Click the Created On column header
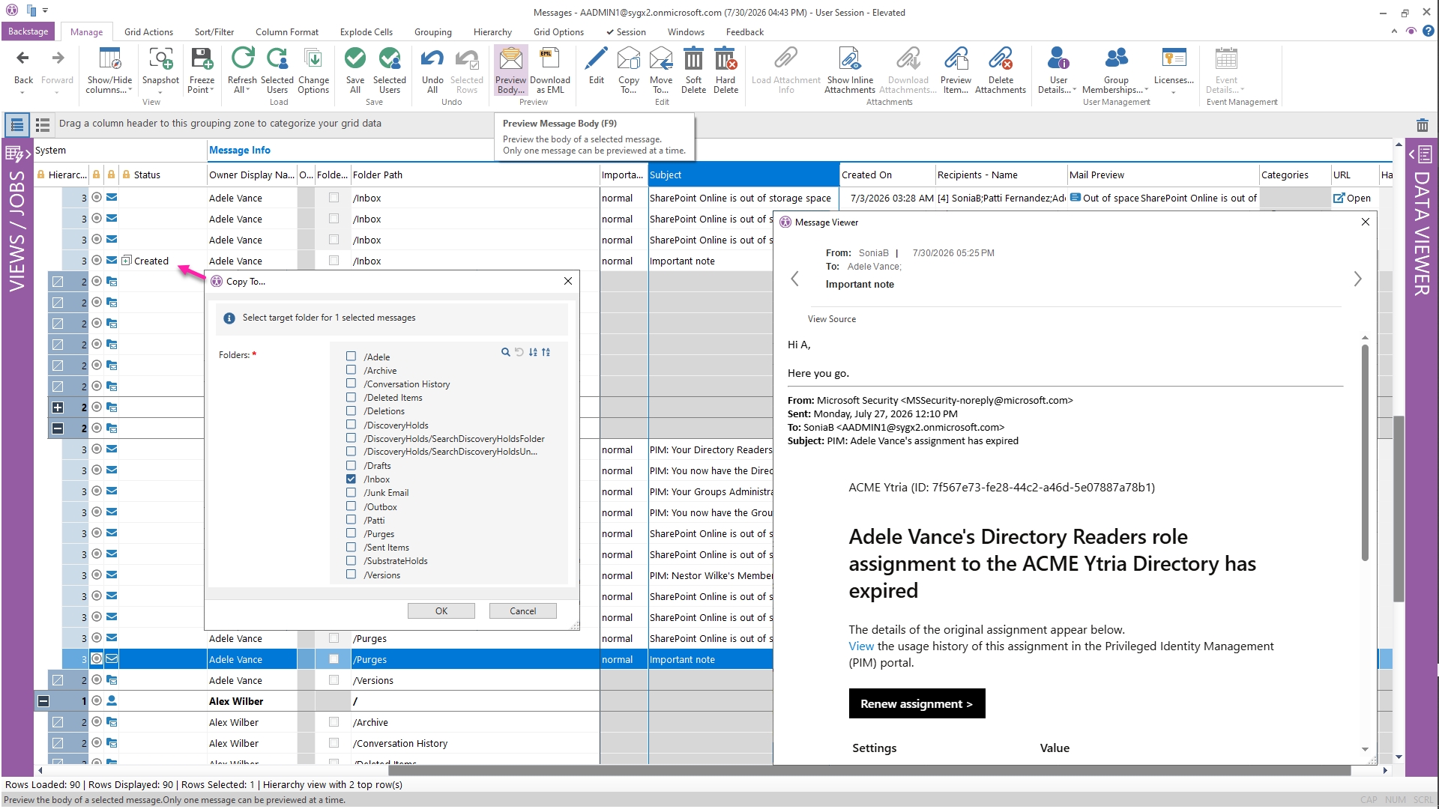Viewport: 1439px width, 809px height. pos(887,175)
